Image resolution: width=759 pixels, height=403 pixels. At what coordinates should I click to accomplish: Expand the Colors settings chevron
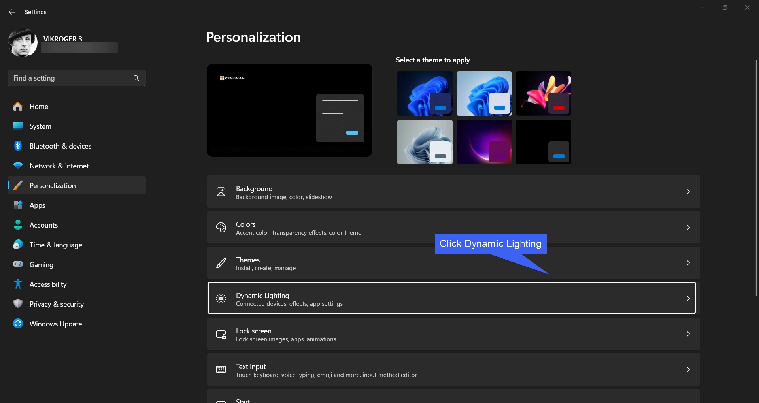pos(688,227)
